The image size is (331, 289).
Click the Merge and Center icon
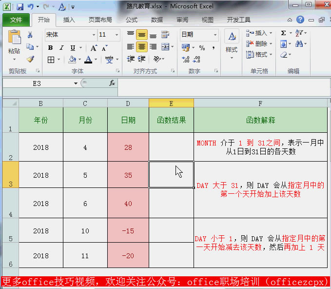click(165, 47)
